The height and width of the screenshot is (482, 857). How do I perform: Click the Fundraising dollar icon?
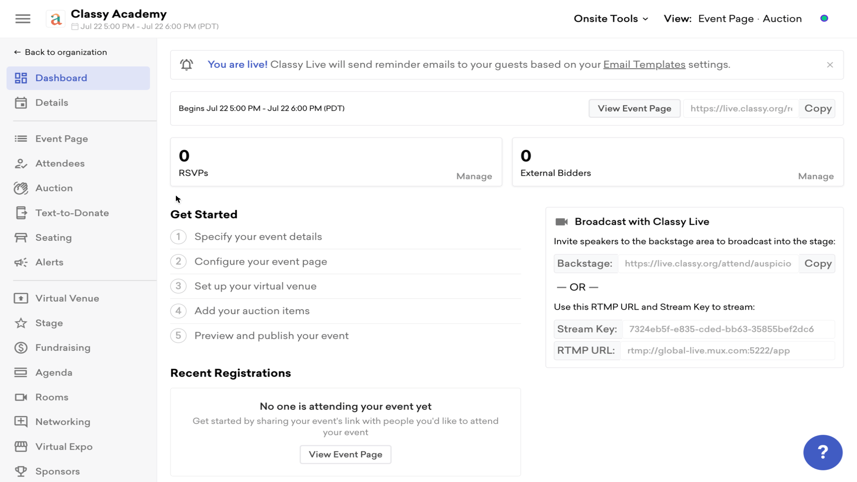[x=21, y=348]
